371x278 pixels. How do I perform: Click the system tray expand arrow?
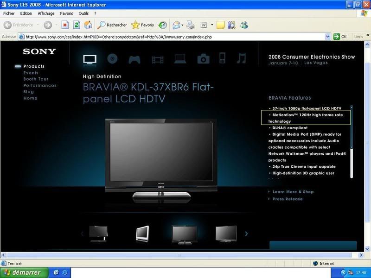[343, 272]
